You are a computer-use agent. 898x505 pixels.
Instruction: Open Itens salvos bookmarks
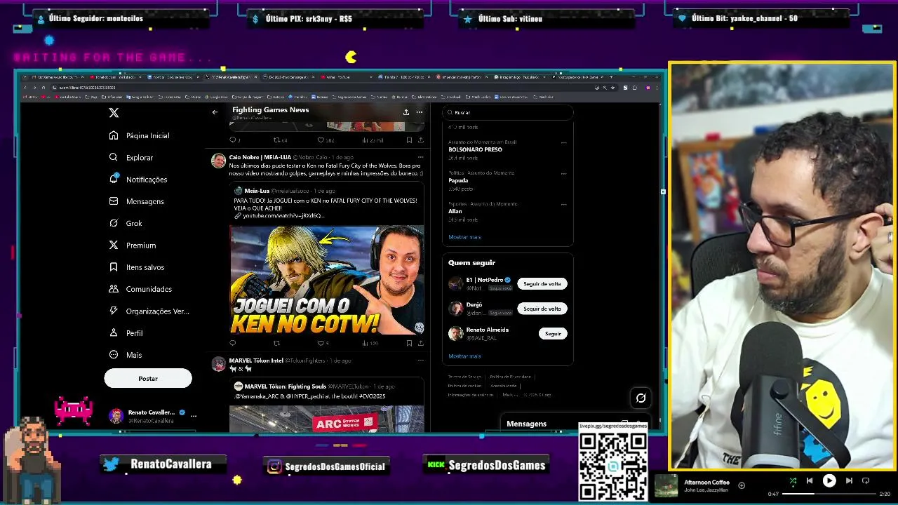pyautogui.click(x=137, y=267)
